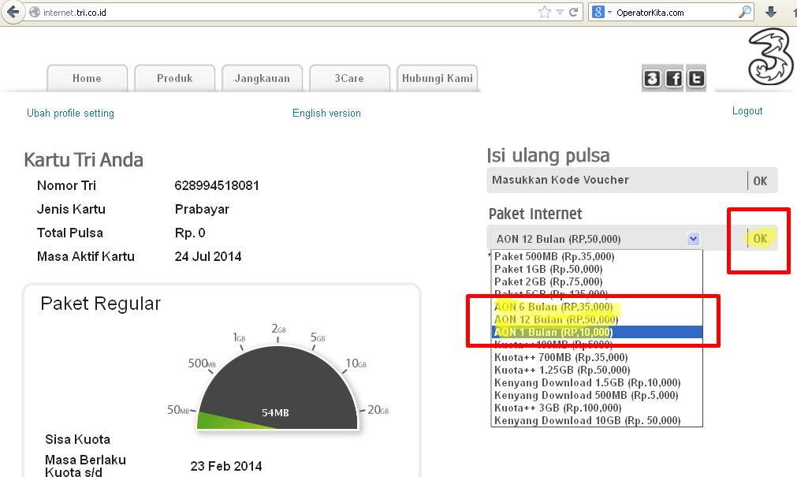Open the downloads arrow icon
Image resolution: width=797 pixels, height=477 pixels.
[771, 12]
